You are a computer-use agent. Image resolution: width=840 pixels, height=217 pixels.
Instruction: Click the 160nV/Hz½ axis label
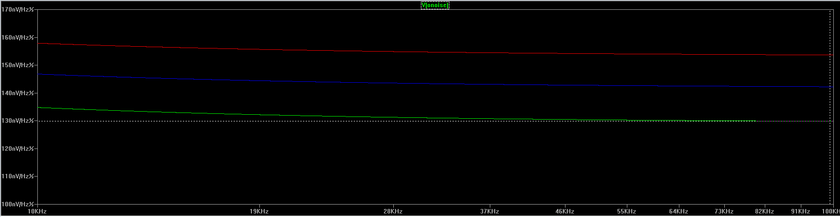click(18, 37)
